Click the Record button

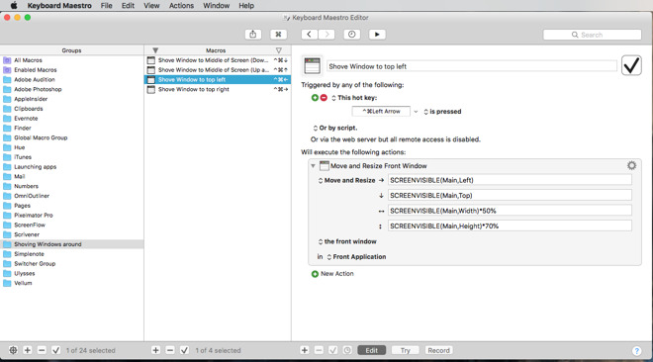pos(438,350)
